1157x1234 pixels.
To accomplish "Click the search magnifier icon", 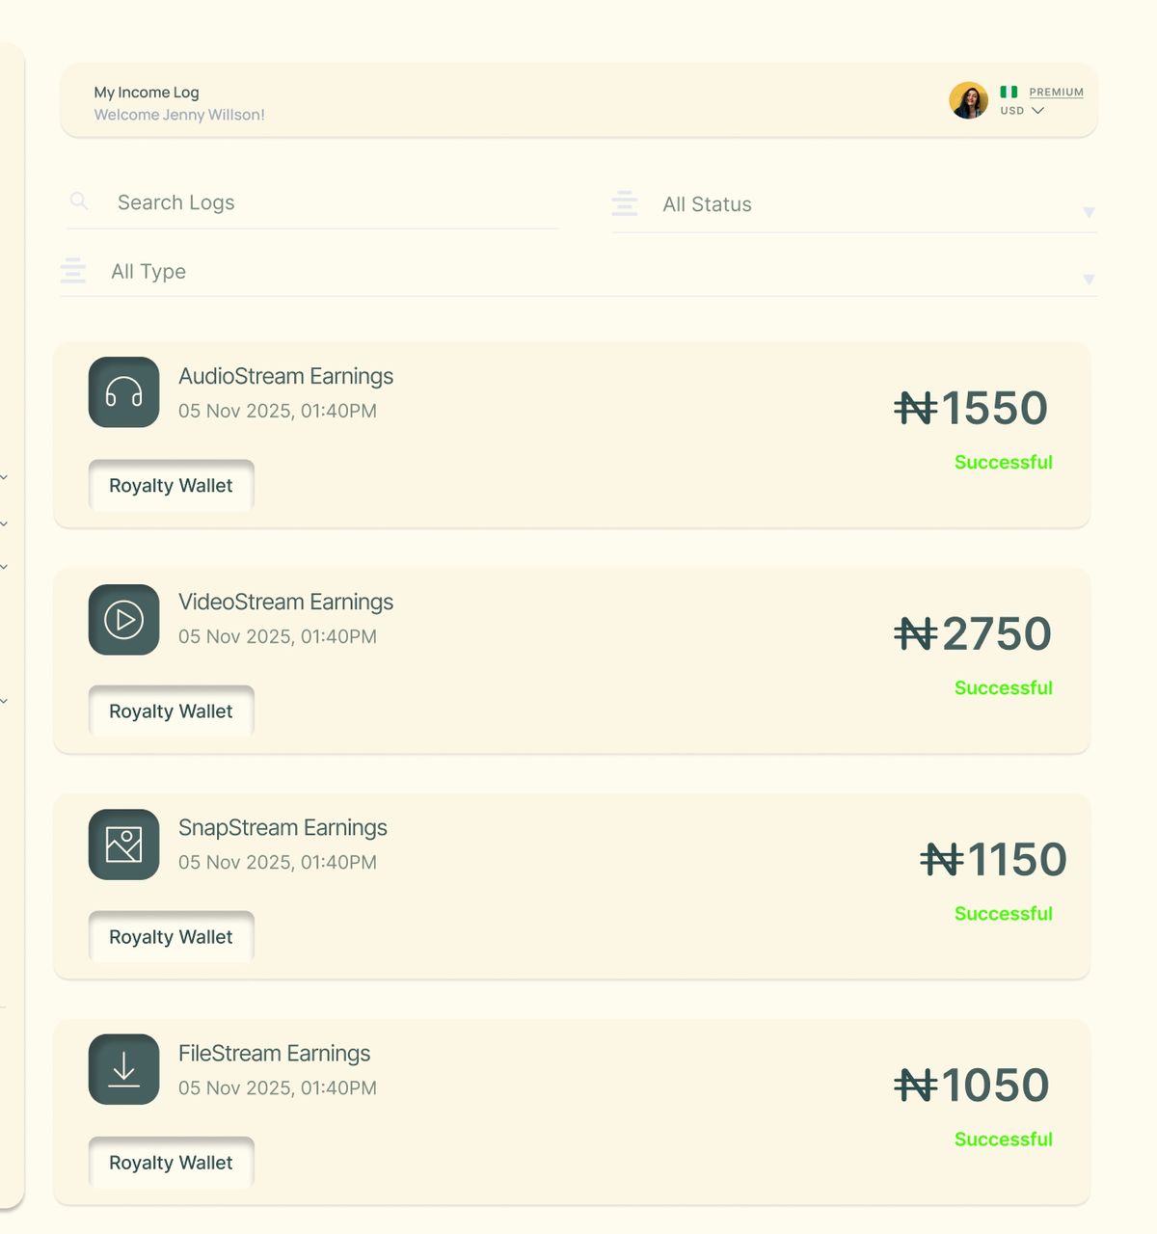I will 79,201.
